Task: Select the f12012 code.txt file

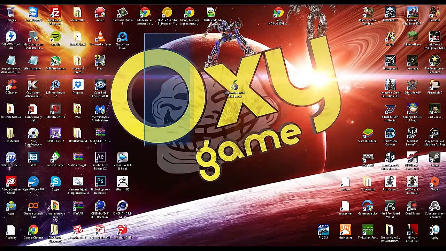Action: tap(212, 13)
